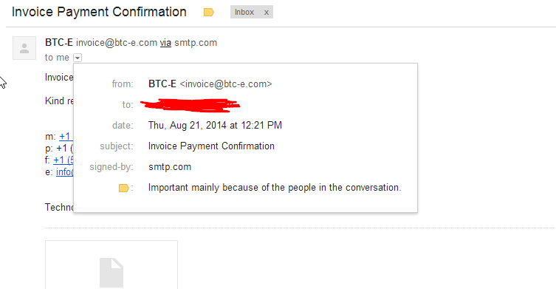
Task: Click the sender avatar placeholder
Action: click(24, 48)
